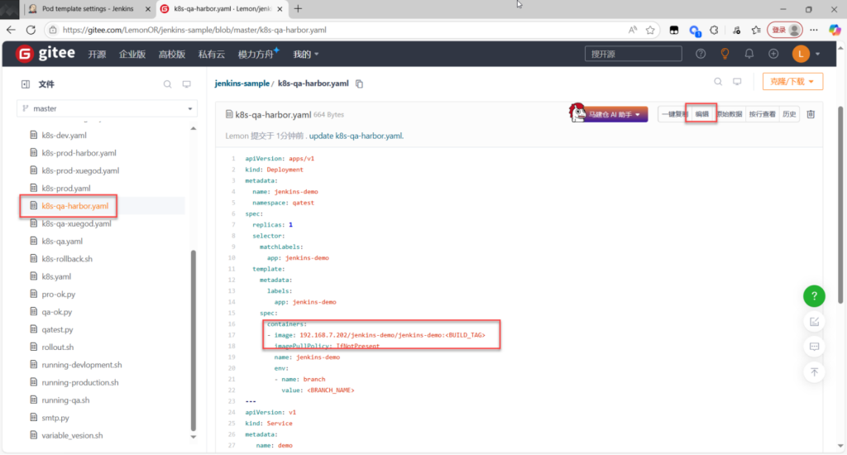Image resolution: width=847 pixels, height=455 pixels.
Task: Click the back-to-top arrow floating button
Action: coord(814,372)
